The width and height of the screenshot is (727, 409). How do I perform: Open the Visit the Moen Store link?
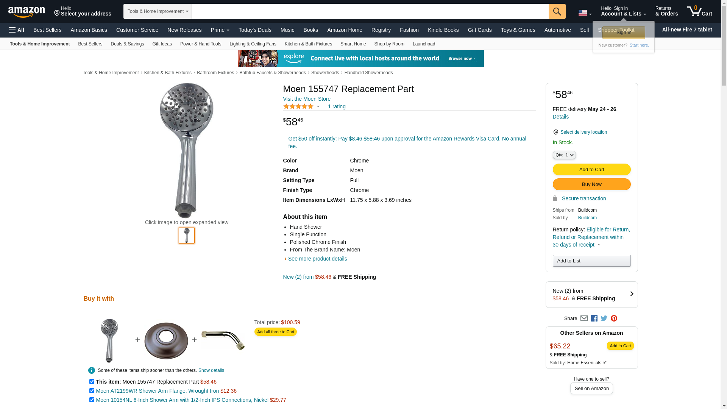coord(307,99)
